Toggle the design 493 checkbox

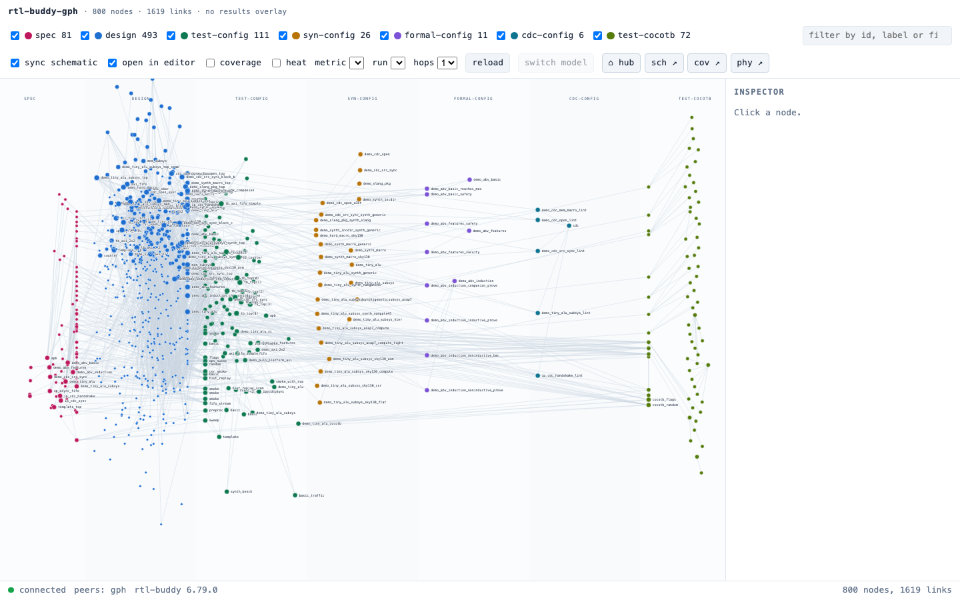point(85,35)
